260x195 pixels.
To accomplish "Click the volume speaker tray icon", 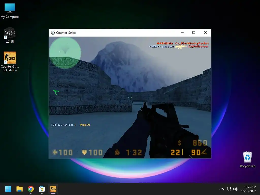I will tap(235, 189).
